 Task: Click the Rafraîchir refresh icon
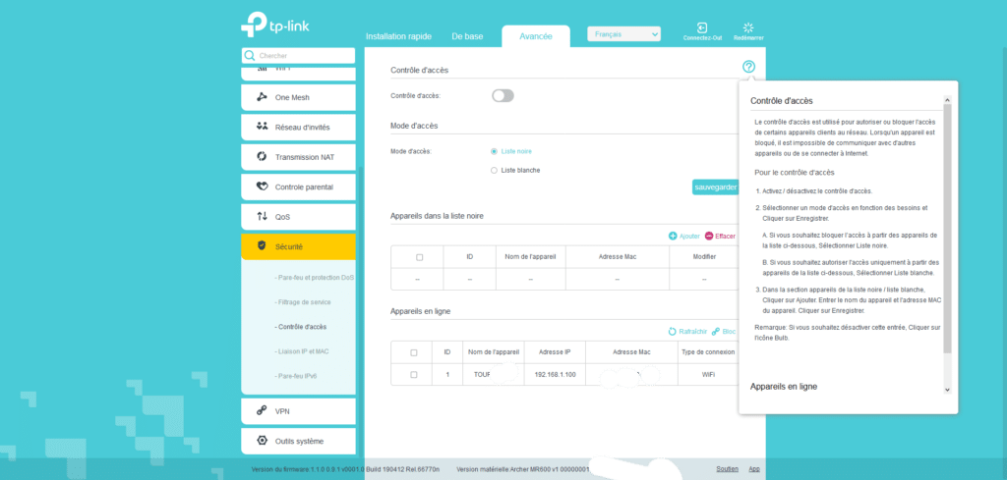pos(672,332)
